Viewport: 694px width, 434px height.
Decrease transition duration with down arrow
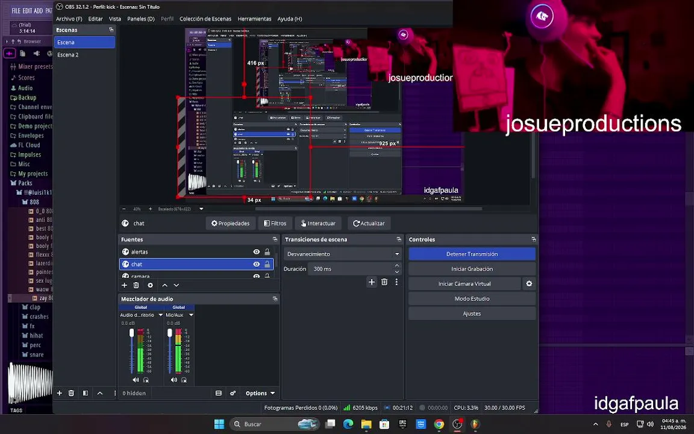pos(397,271)
